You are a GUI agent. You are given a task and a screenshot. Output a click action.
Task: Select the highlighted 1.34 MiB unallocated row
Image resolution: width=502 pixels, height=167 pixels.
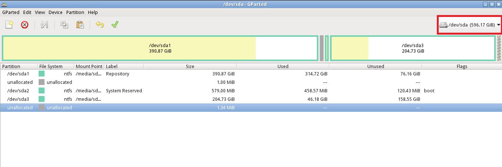pyautogui.click(x=251, y=107)
